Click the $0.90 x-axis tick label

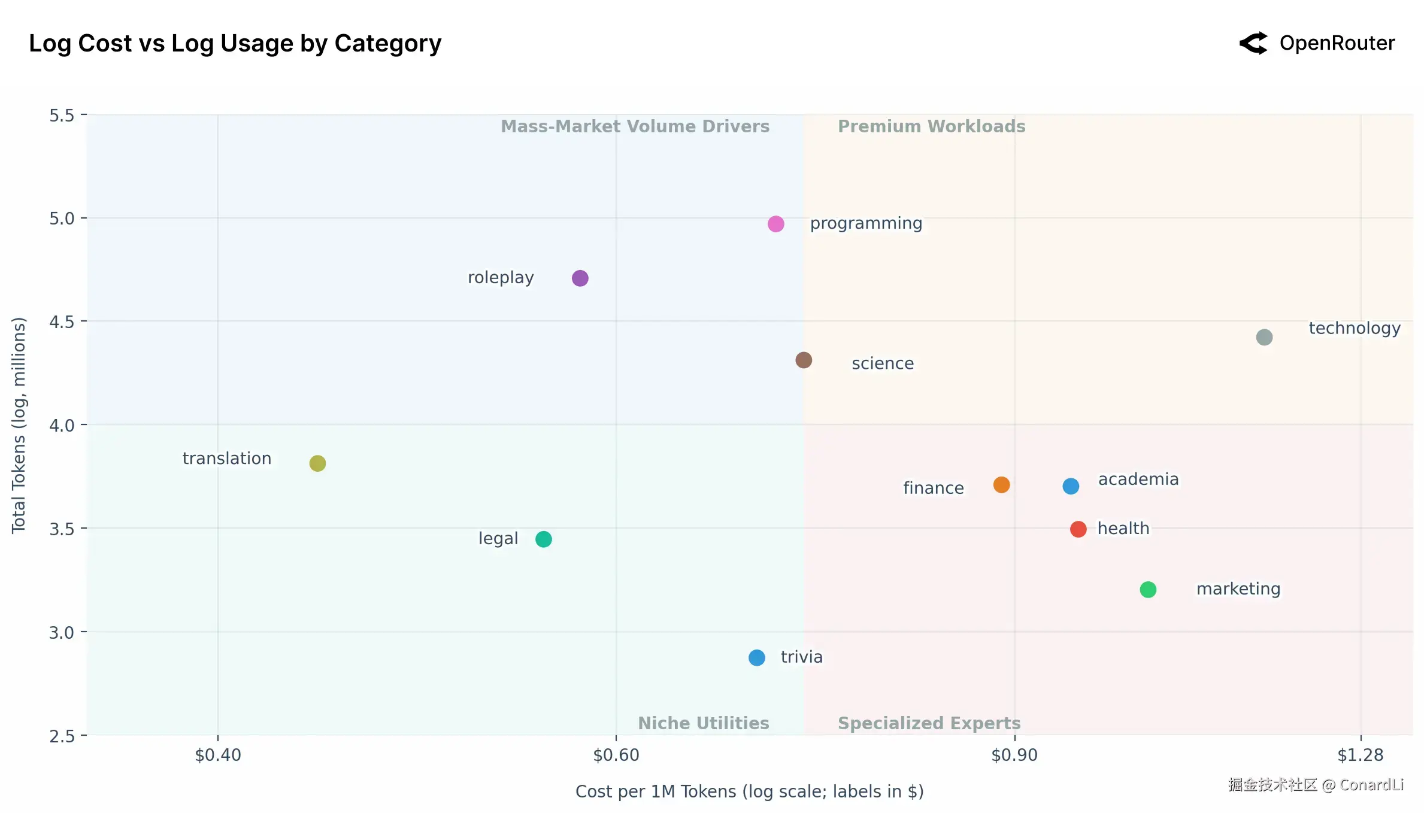[x=1014, y=755]
